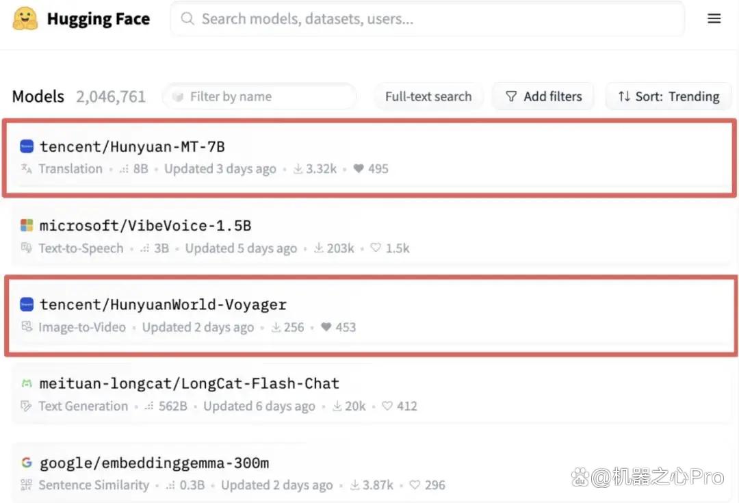The height and width of the screenshot is (503, 739).
Task: Click the heart icon showing 1.5k likes
Action: click(376, 248)
